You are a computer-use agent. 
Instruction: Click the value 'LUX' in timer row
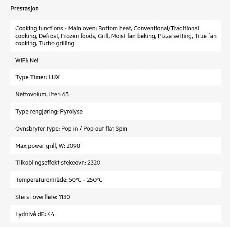pos(54,77)
